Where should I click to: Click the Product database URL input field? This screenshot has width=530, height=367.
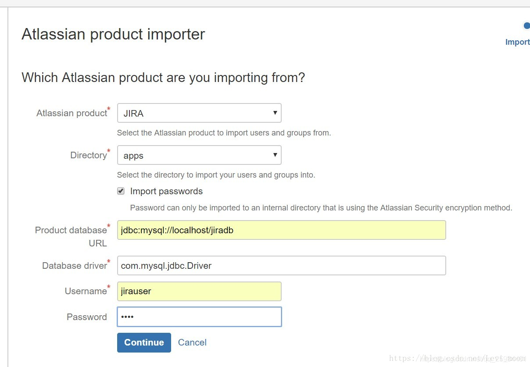[281, 230]
